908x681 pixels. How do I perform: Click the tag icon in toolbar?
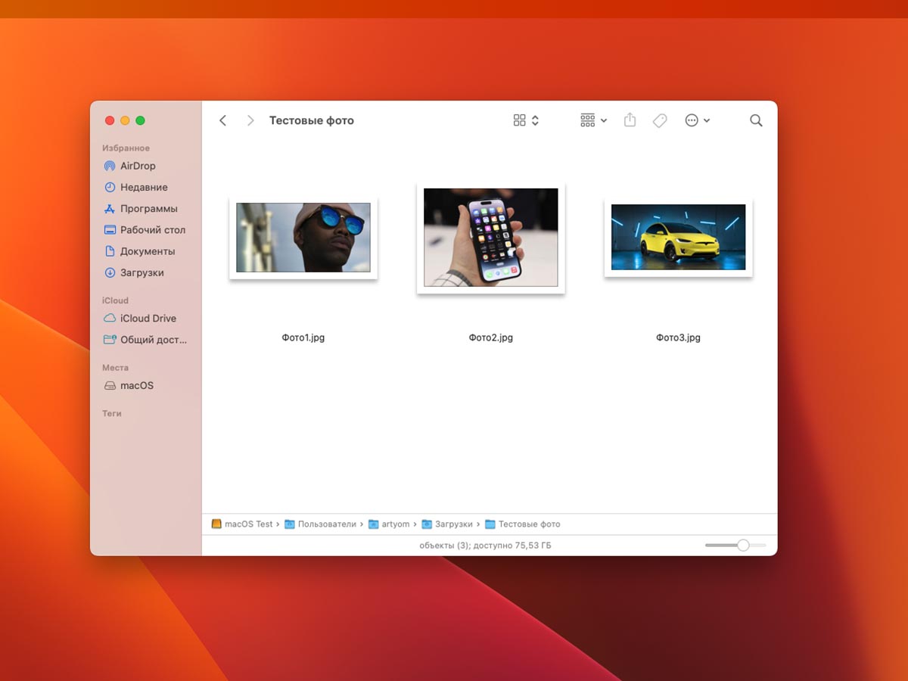pos(660,120)
